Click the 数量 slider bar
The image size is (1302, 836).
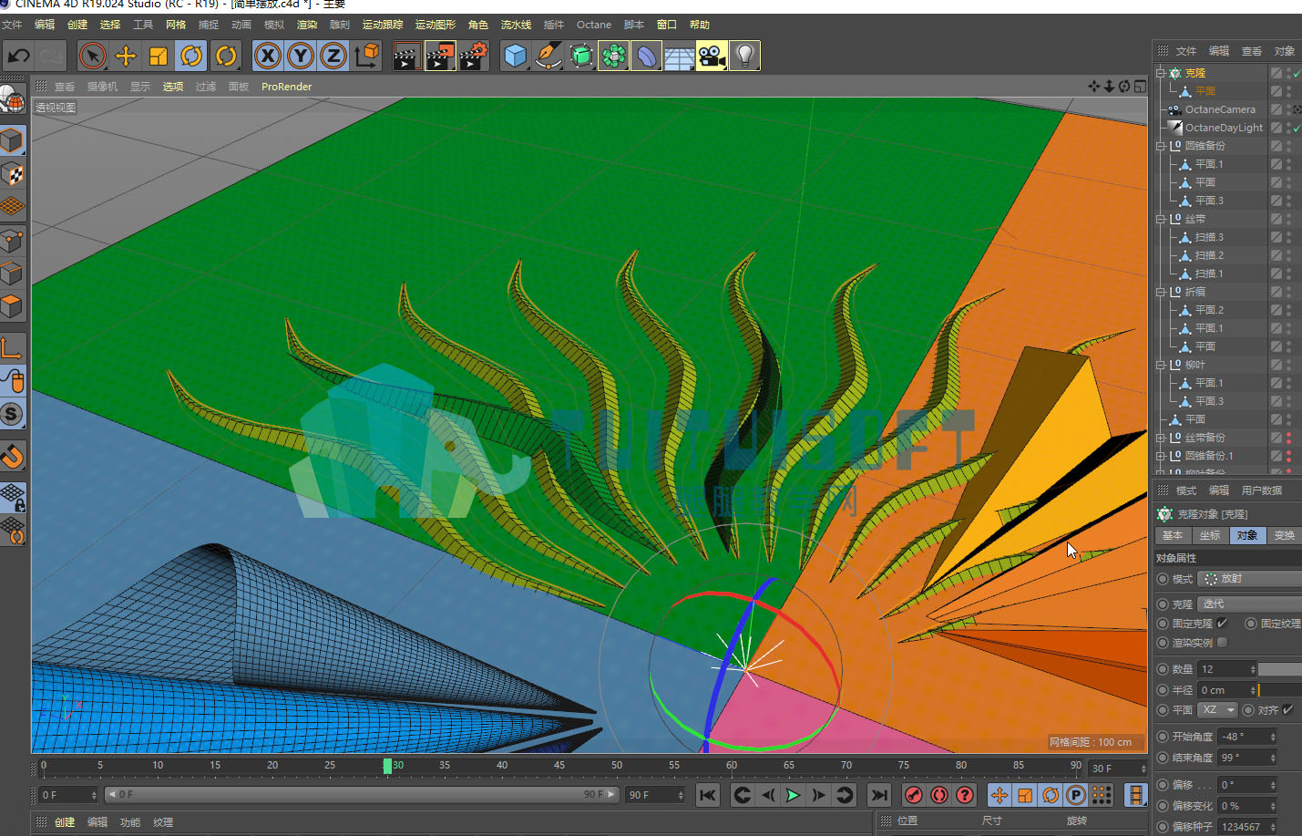click(1280, 669)
